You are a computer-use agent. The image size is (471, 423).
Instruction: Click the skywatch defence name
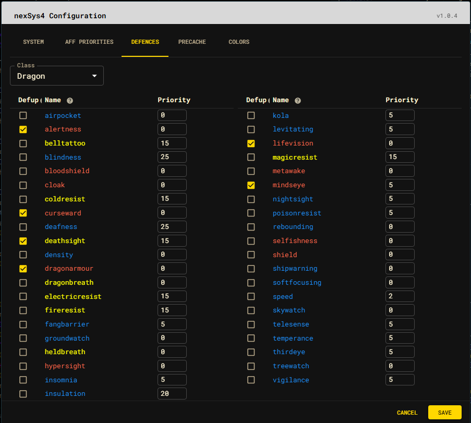[288, 310]
